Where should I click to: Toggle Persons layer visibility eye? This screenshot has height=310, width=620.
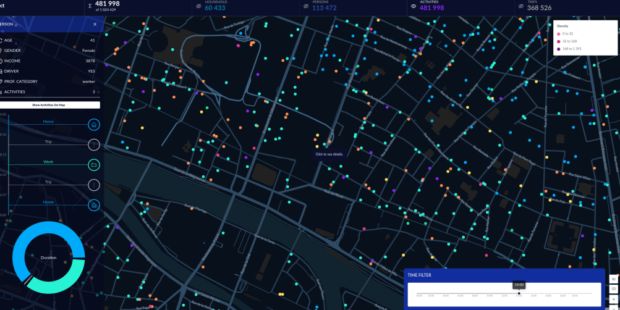pyautogui.click(x=305, y=6)
